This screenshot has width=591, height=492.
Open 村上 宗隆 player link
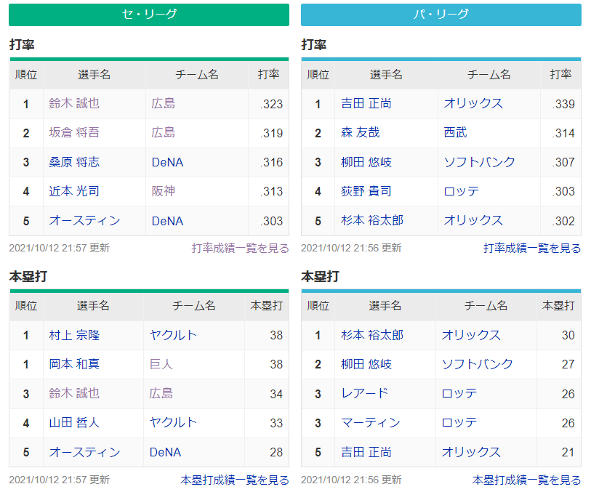74,335
